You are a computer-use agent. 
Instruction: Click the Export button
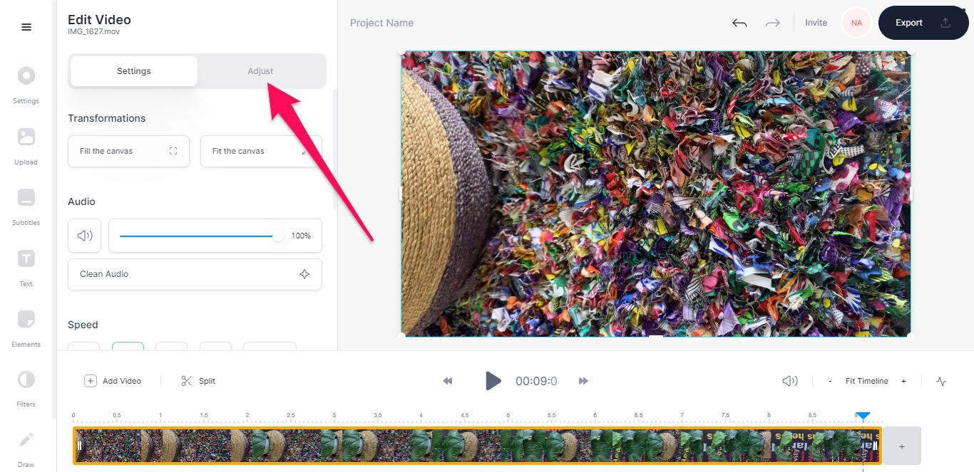924,23
